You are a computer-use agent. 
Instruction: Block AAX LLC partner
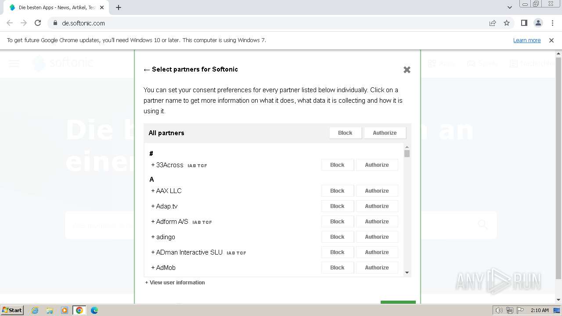337,191
